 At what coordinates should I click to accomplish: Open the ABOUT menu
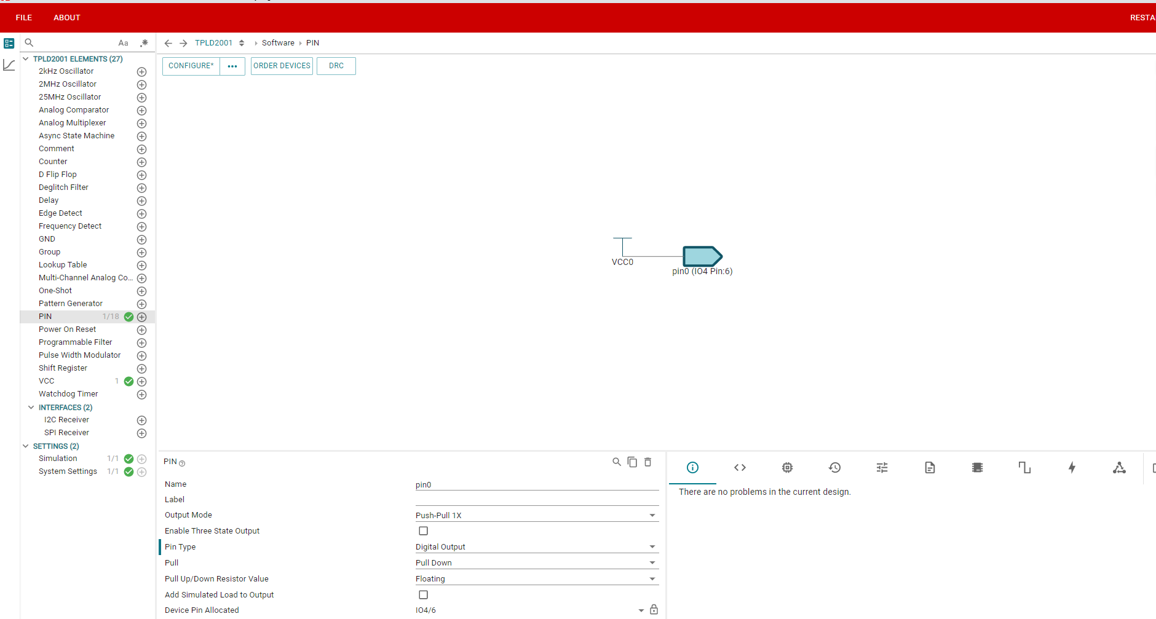67,18
